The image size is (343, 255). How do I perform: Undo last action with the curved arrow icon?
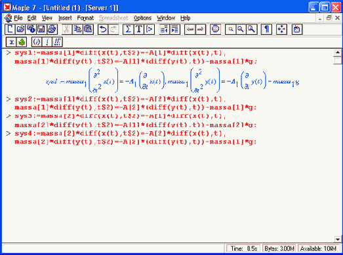tap(103, 29)
